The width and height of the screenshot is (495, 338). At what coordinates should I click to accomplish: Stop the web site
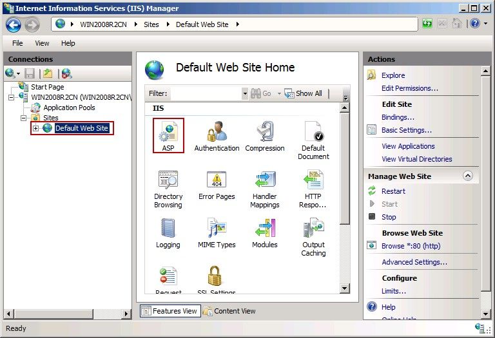pyautogui.click(x=388, y=217)
